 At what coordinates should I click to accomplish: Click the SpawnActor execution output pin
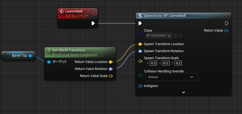tap(227, 23)
